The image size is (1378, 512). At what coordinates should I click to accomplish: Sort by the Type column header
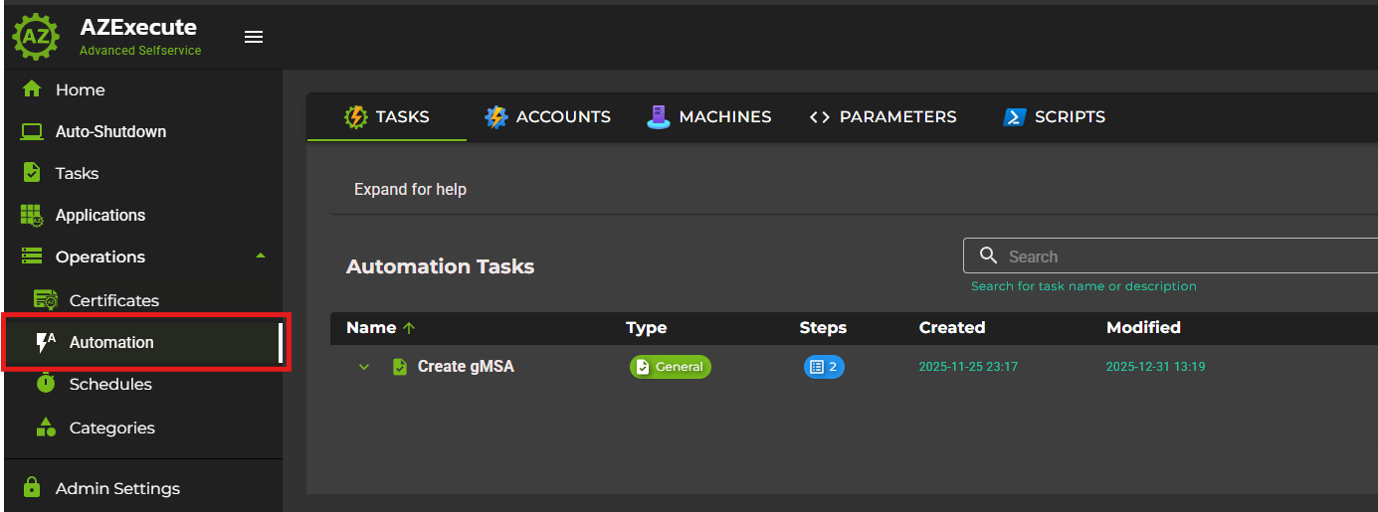[x=646, y=327]
